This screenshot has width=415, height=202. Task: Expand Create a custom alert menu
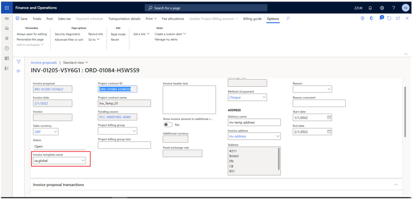point(171,34)
